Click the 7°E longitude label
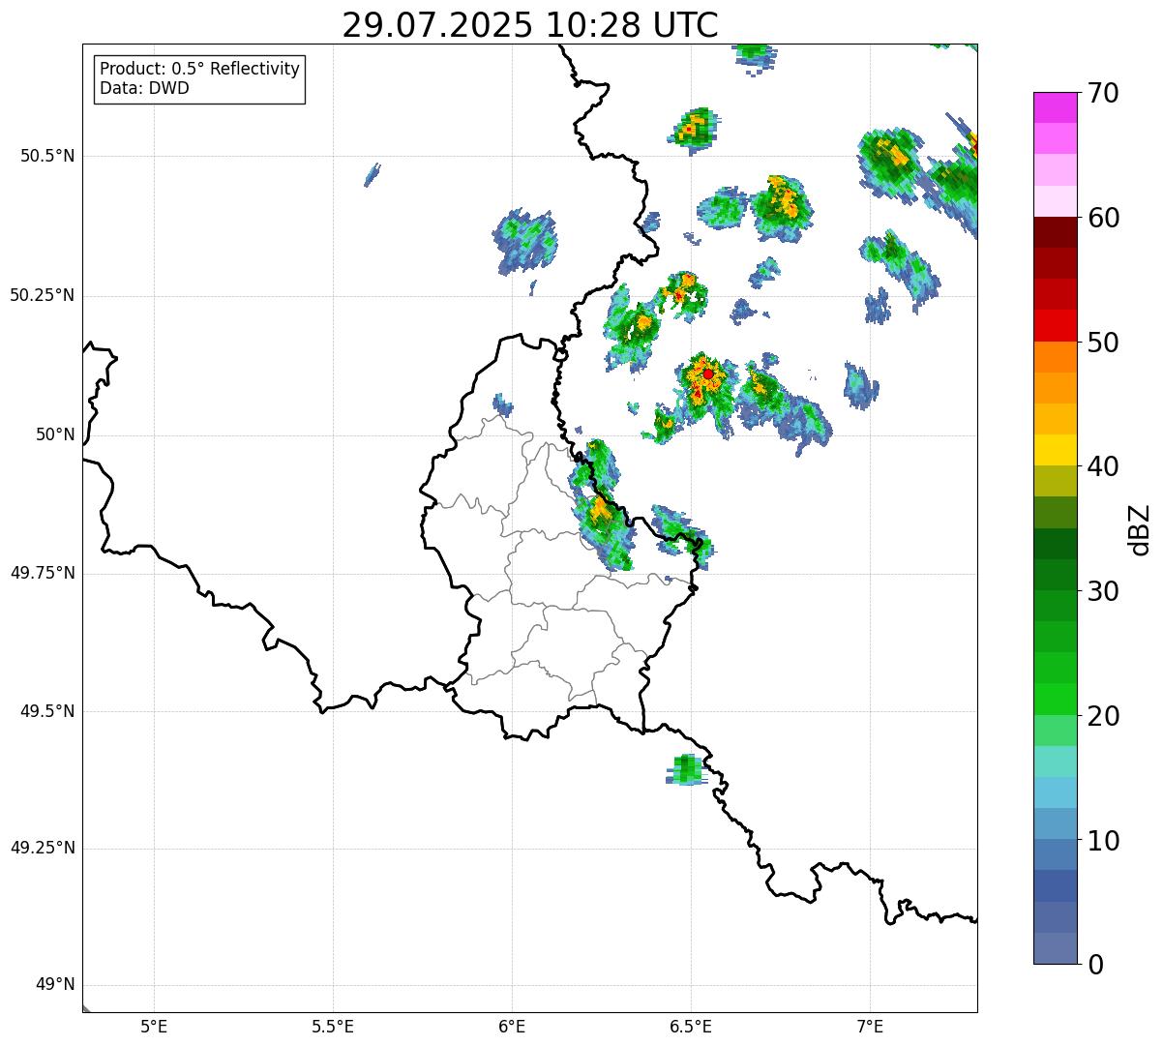This screenshot has height=1046, width=1163. pos(870,1027)
